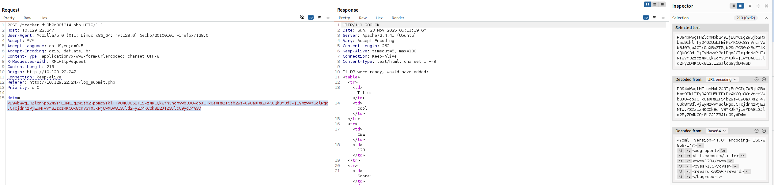The height and width of the screenshot is (185, 774).
Task: Dock the Inspector panel to the left
Action: (x=733, y=6)
